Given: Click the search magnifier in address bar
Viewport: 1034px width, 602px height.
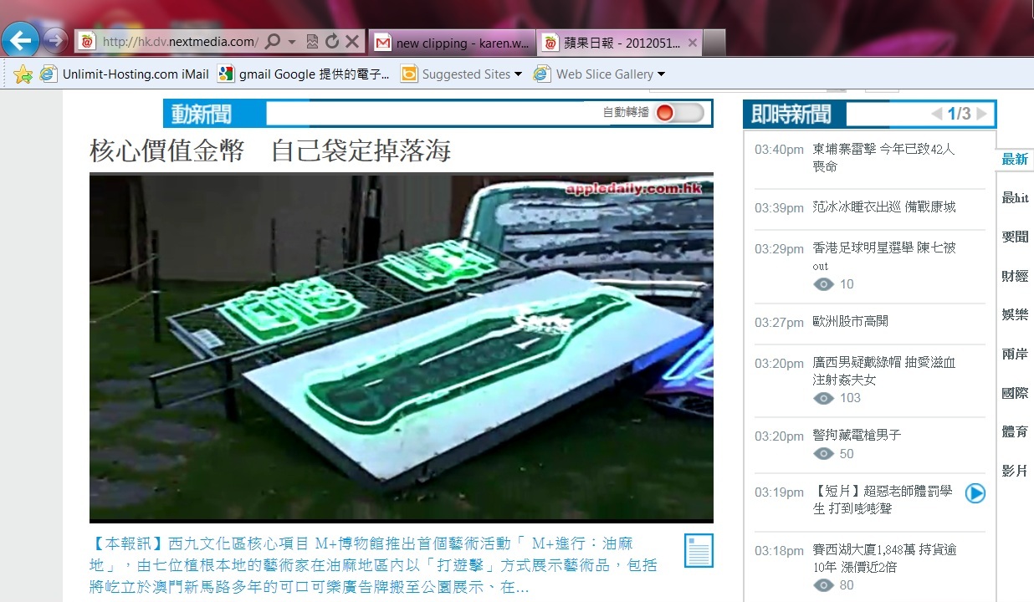Looking at the screenshot, I should click(274, 42).
